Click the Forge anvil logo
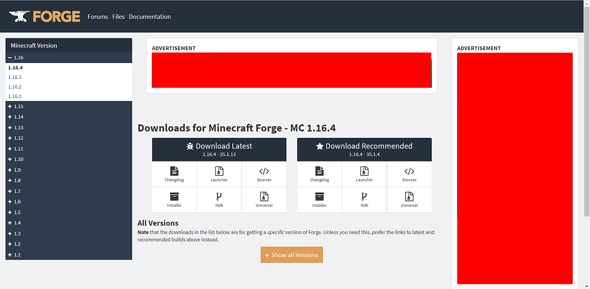The width and height of the screenshot is (590, 289). coord(44,17)
